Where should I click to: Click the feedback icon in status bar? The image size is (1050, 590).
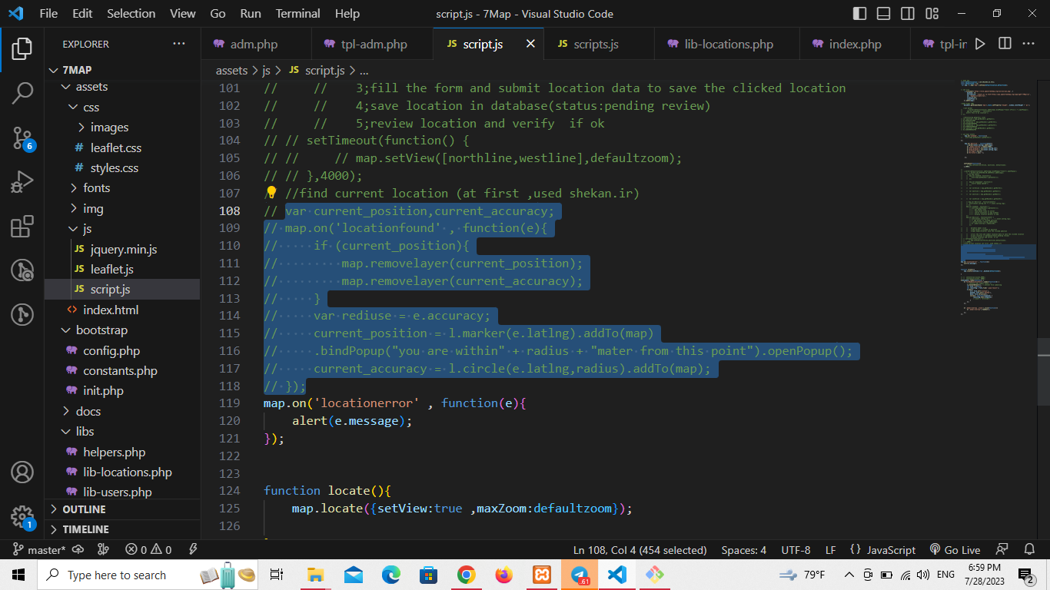[1002, 550]
